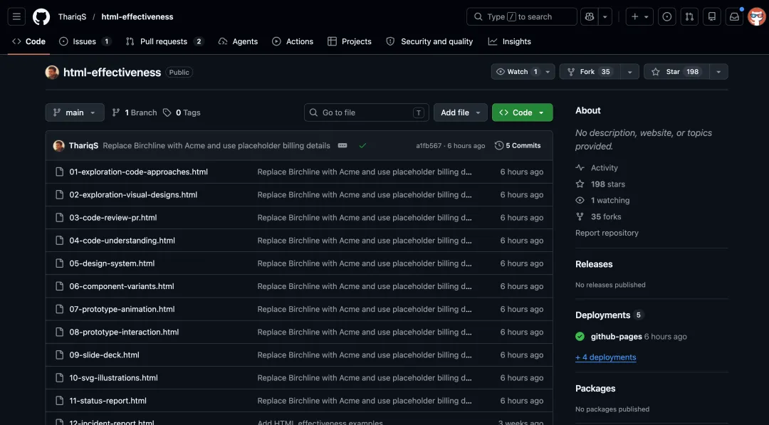Open 07-prototype-animation.html

click(x=122, y=309)
